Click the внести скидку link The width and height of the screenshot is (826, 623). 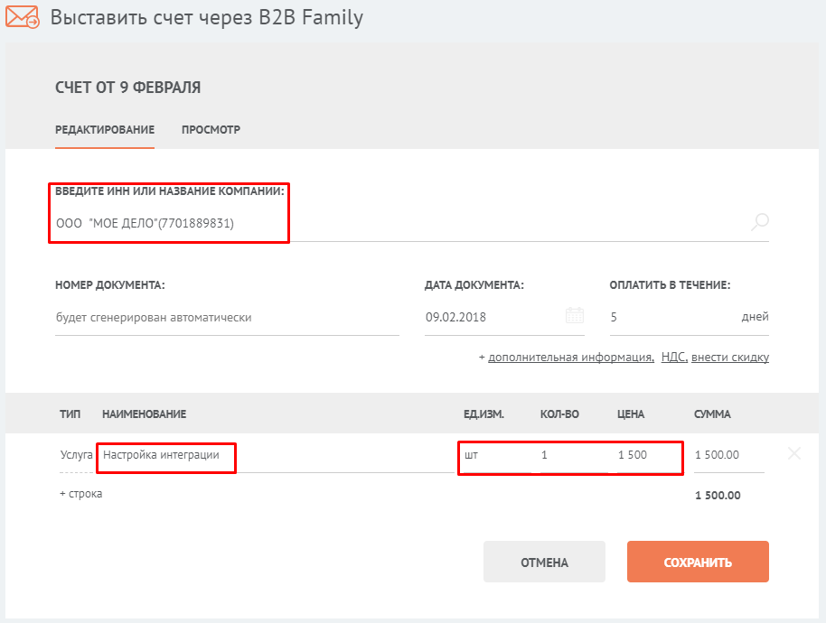pos(731,358)
